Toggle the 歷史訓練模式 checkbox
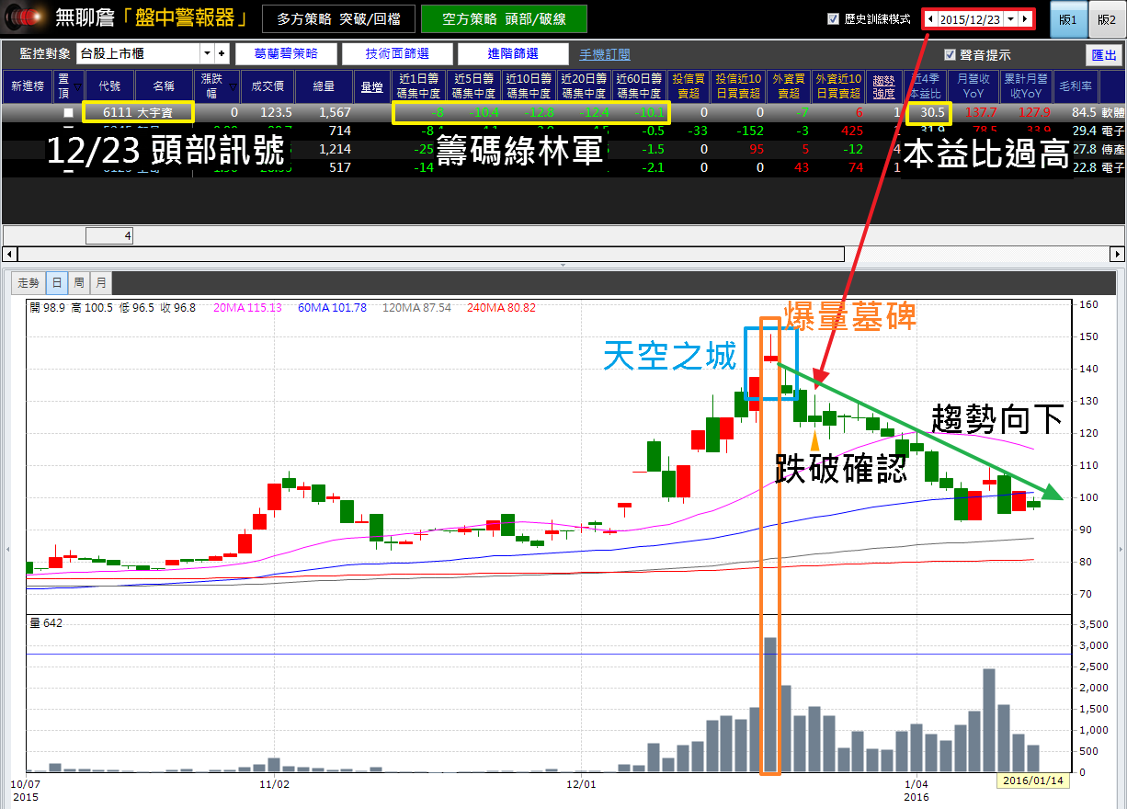The height and width of the screenshot is (809, 1127). click(834, 18)
